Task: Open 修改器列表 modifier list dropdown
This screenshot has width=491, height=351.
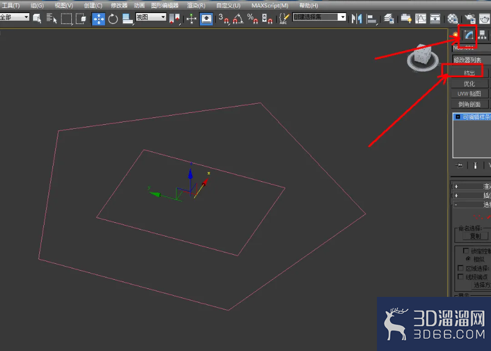Action: [x=472, y=60]
